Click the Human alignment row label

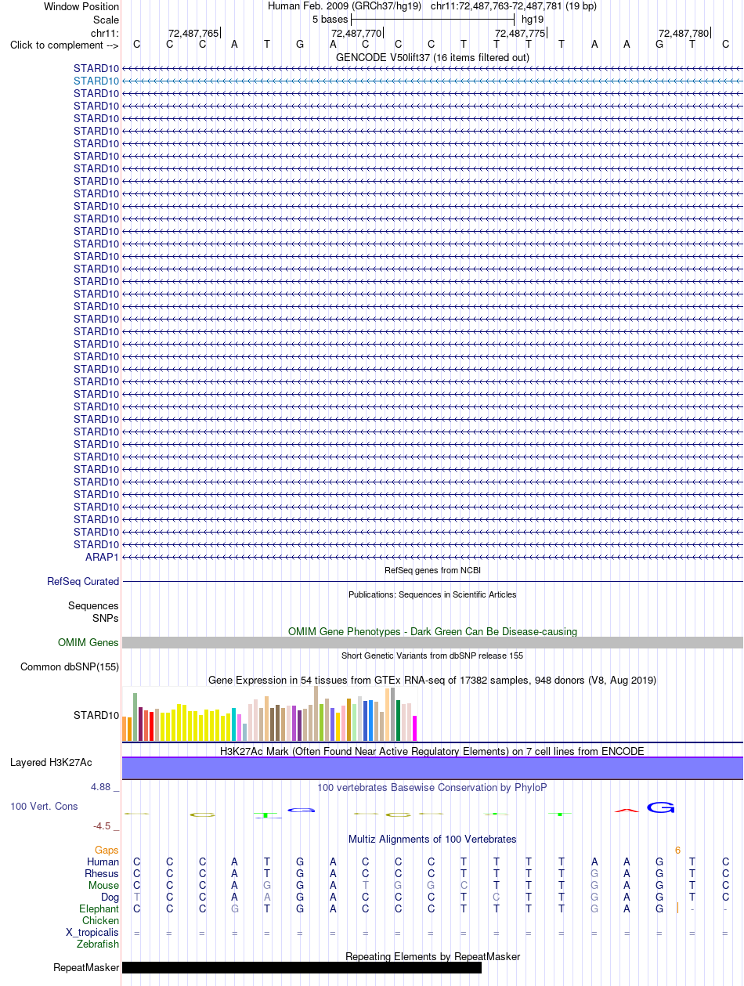coord(103,862)
